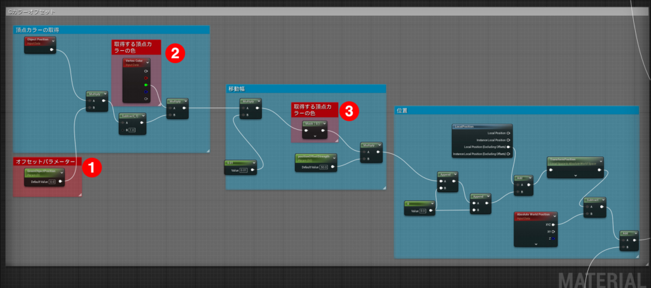Expand Mask (G) with its bottom arrow

pos(315,136)
